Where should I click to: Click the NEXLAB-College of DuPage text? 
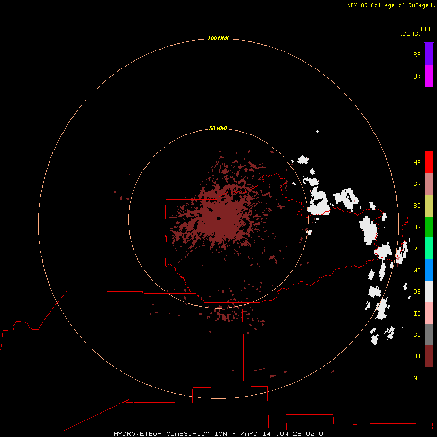(x=387, y=5)
